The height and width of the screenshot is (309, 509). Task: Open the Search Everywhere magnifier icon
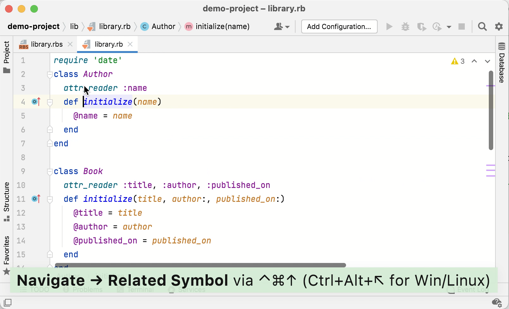point(482,26)
